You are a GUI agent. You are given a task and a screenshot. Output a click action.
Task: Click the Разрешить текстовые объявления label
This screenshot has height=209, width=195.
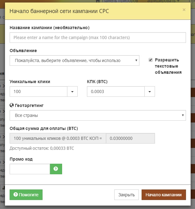[x=168, y=66]
